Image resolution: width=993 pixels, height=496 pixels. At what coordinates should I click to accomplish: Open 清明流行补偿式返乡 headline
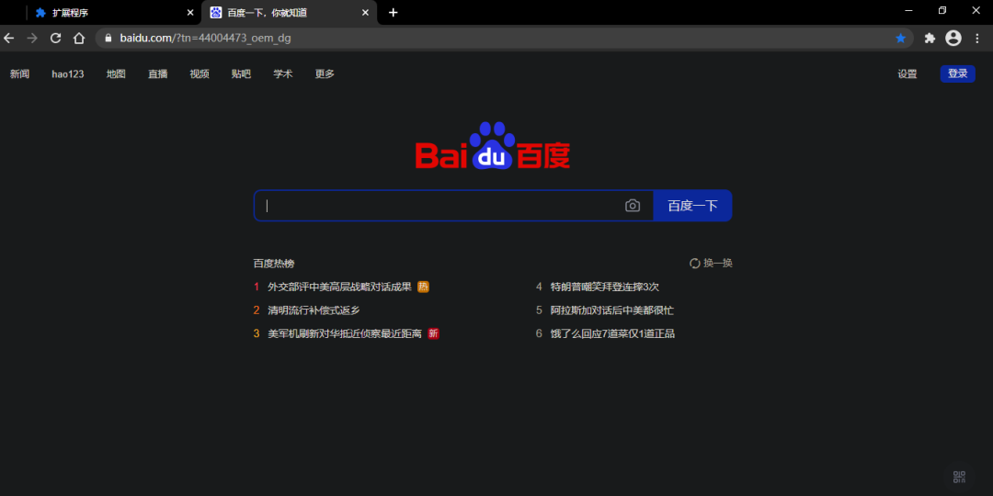coord(314,310)
